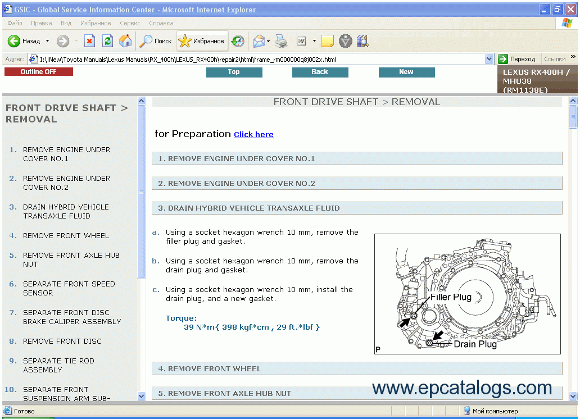This screenshot has width=580, height=419.
Task: Open Favorites (Избранное) star button in toolbar
Action: pos(202,41)
